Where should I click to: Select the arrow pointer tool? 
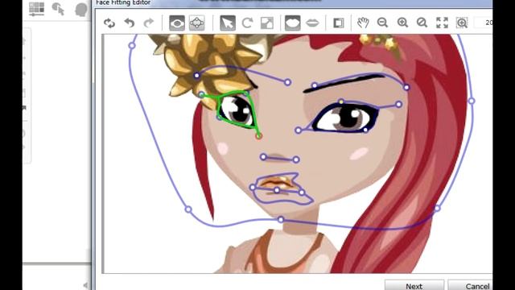228,23
